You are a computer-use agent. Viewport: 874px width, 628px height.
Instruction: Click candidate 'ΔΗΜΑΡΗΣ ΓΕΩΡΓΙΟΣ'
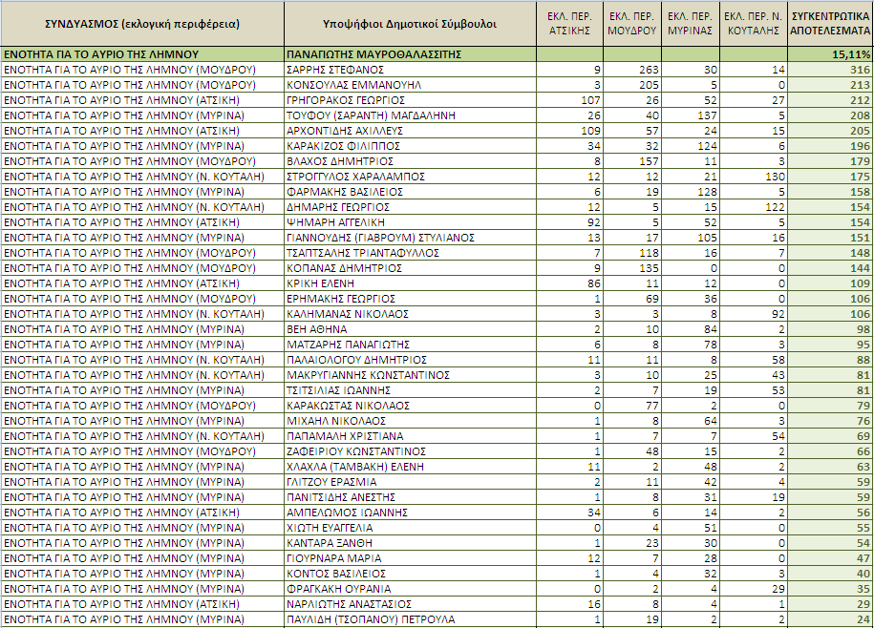[x=338, y=207]
